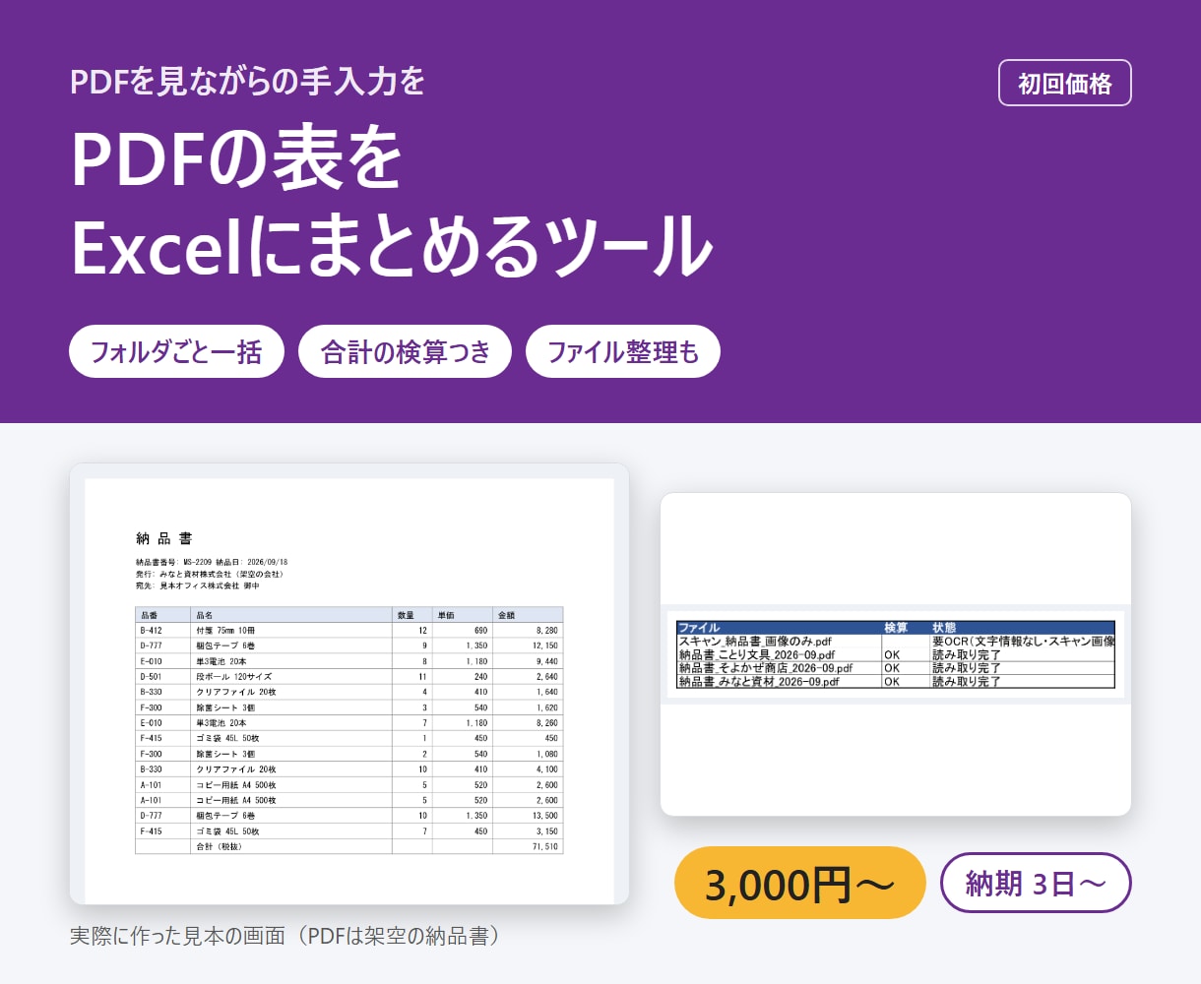Select the フォルダごと一括 pill

coord(176,351)
